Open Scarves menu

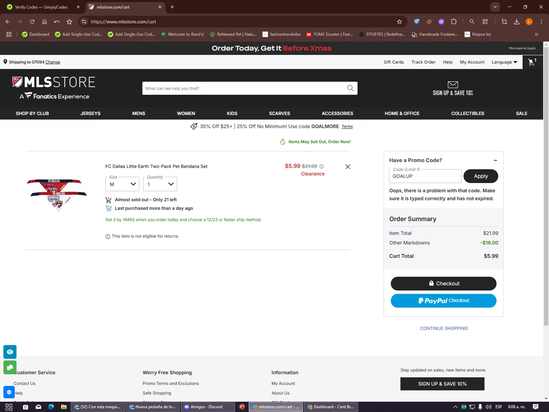280,114
